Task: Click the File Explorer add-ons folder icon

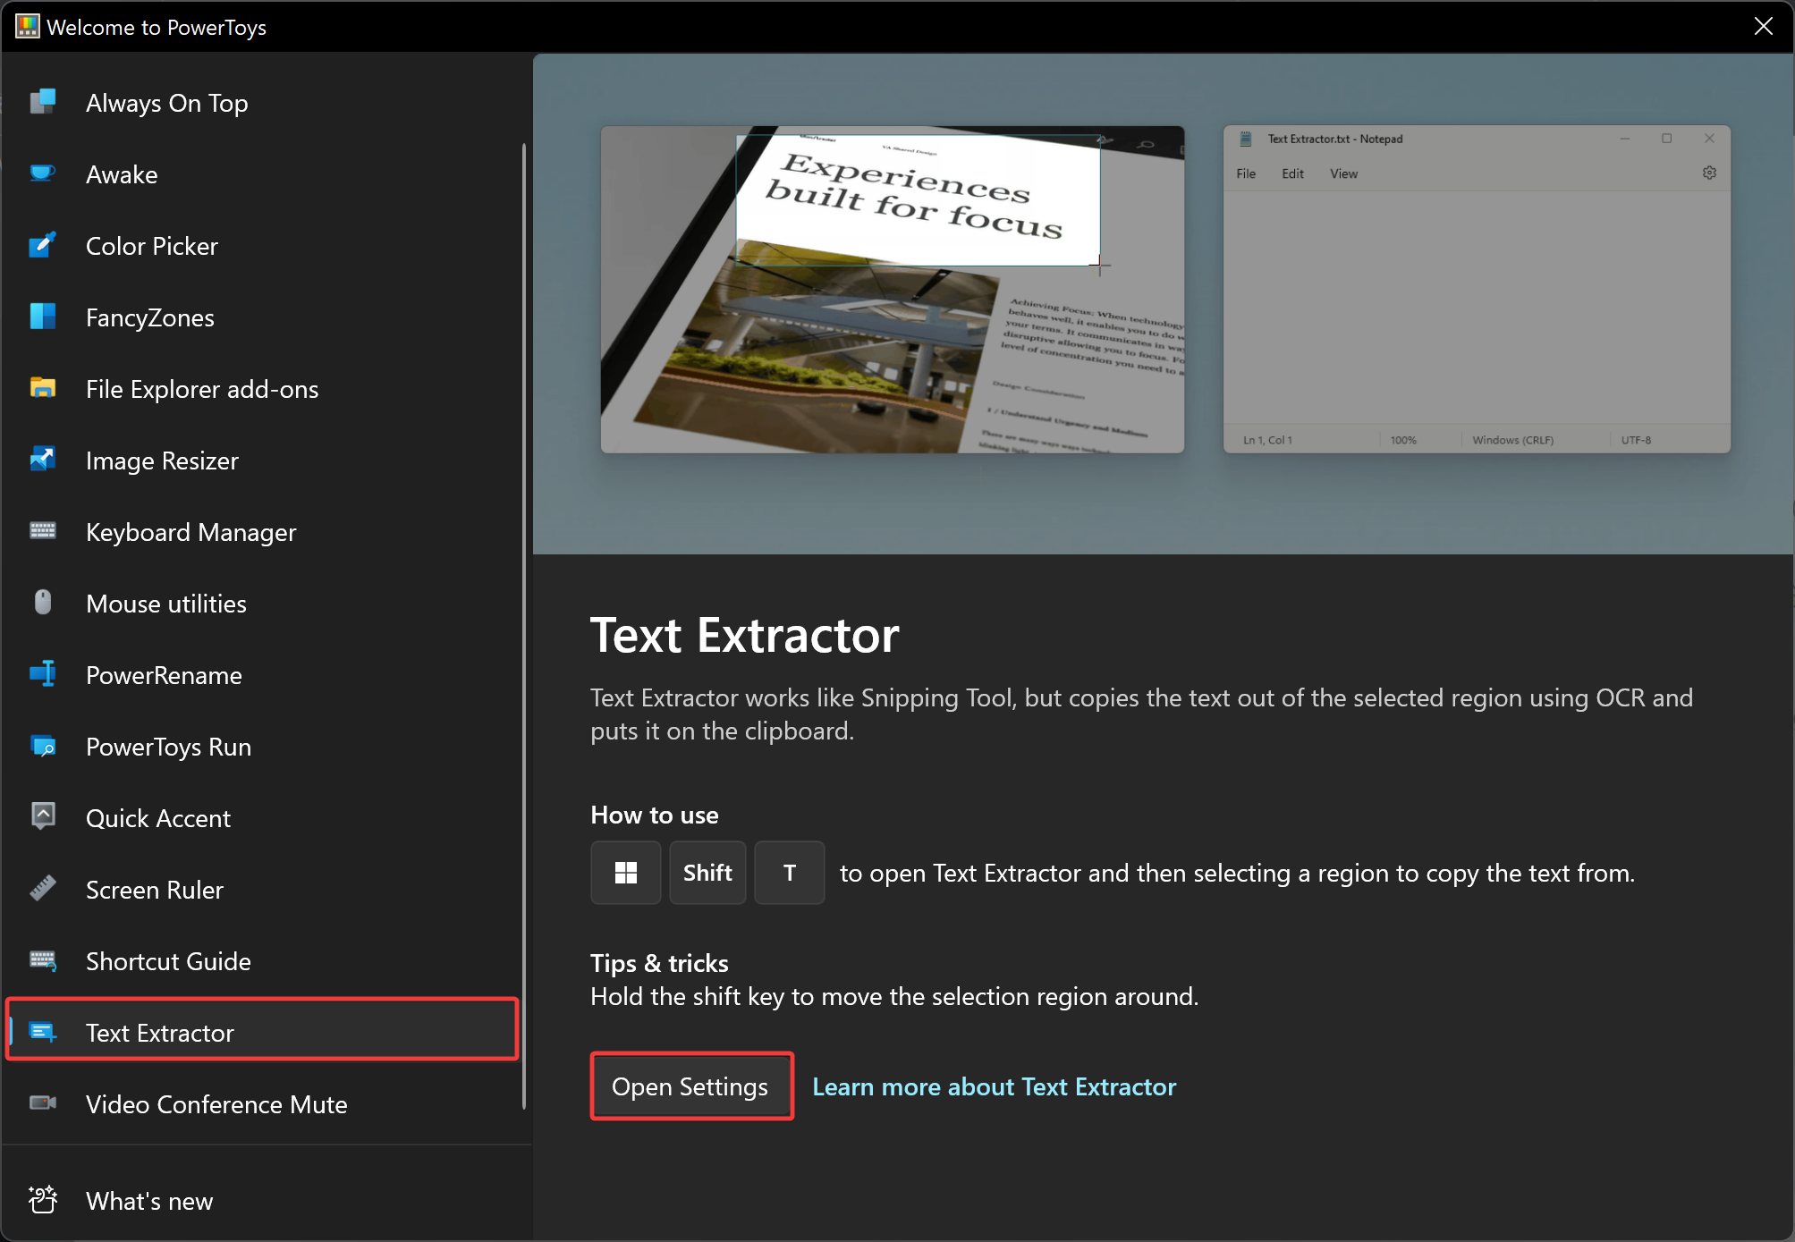Action: pos(43,388)
